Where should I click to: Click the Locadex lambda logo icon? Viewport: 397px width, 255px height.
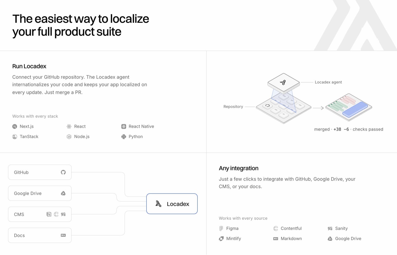158,204
